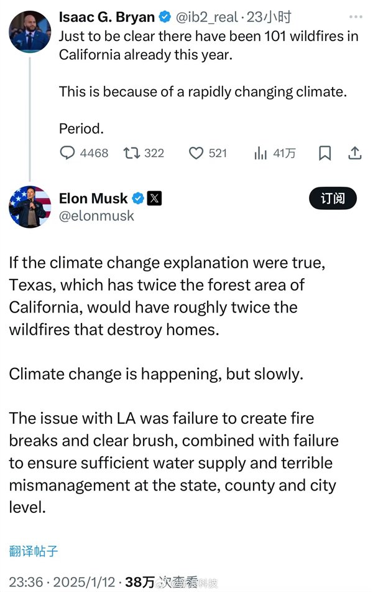Click the Isaac G. Bryan display name
The height and width of the screenshot is (592, 373).
[x=106, y=17]
